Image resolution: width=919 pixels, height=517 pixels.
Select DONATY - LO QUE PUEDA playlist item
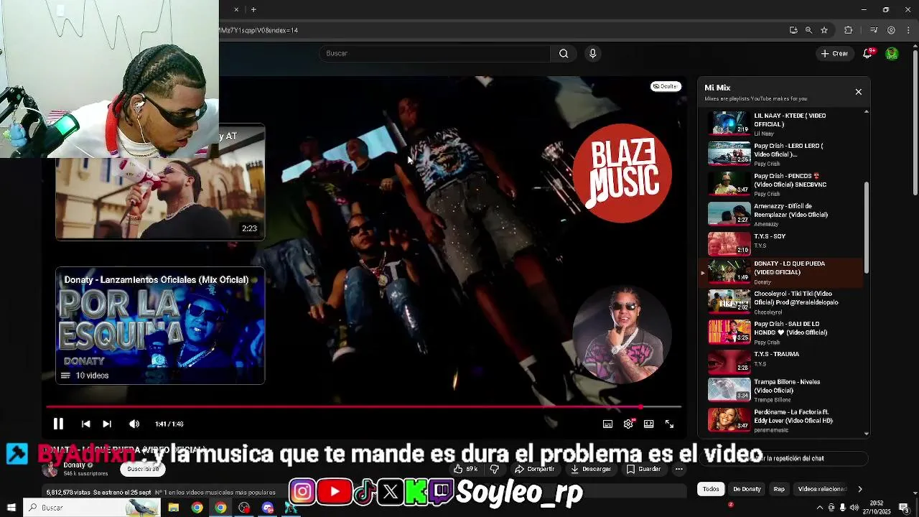tap(783, 272)
